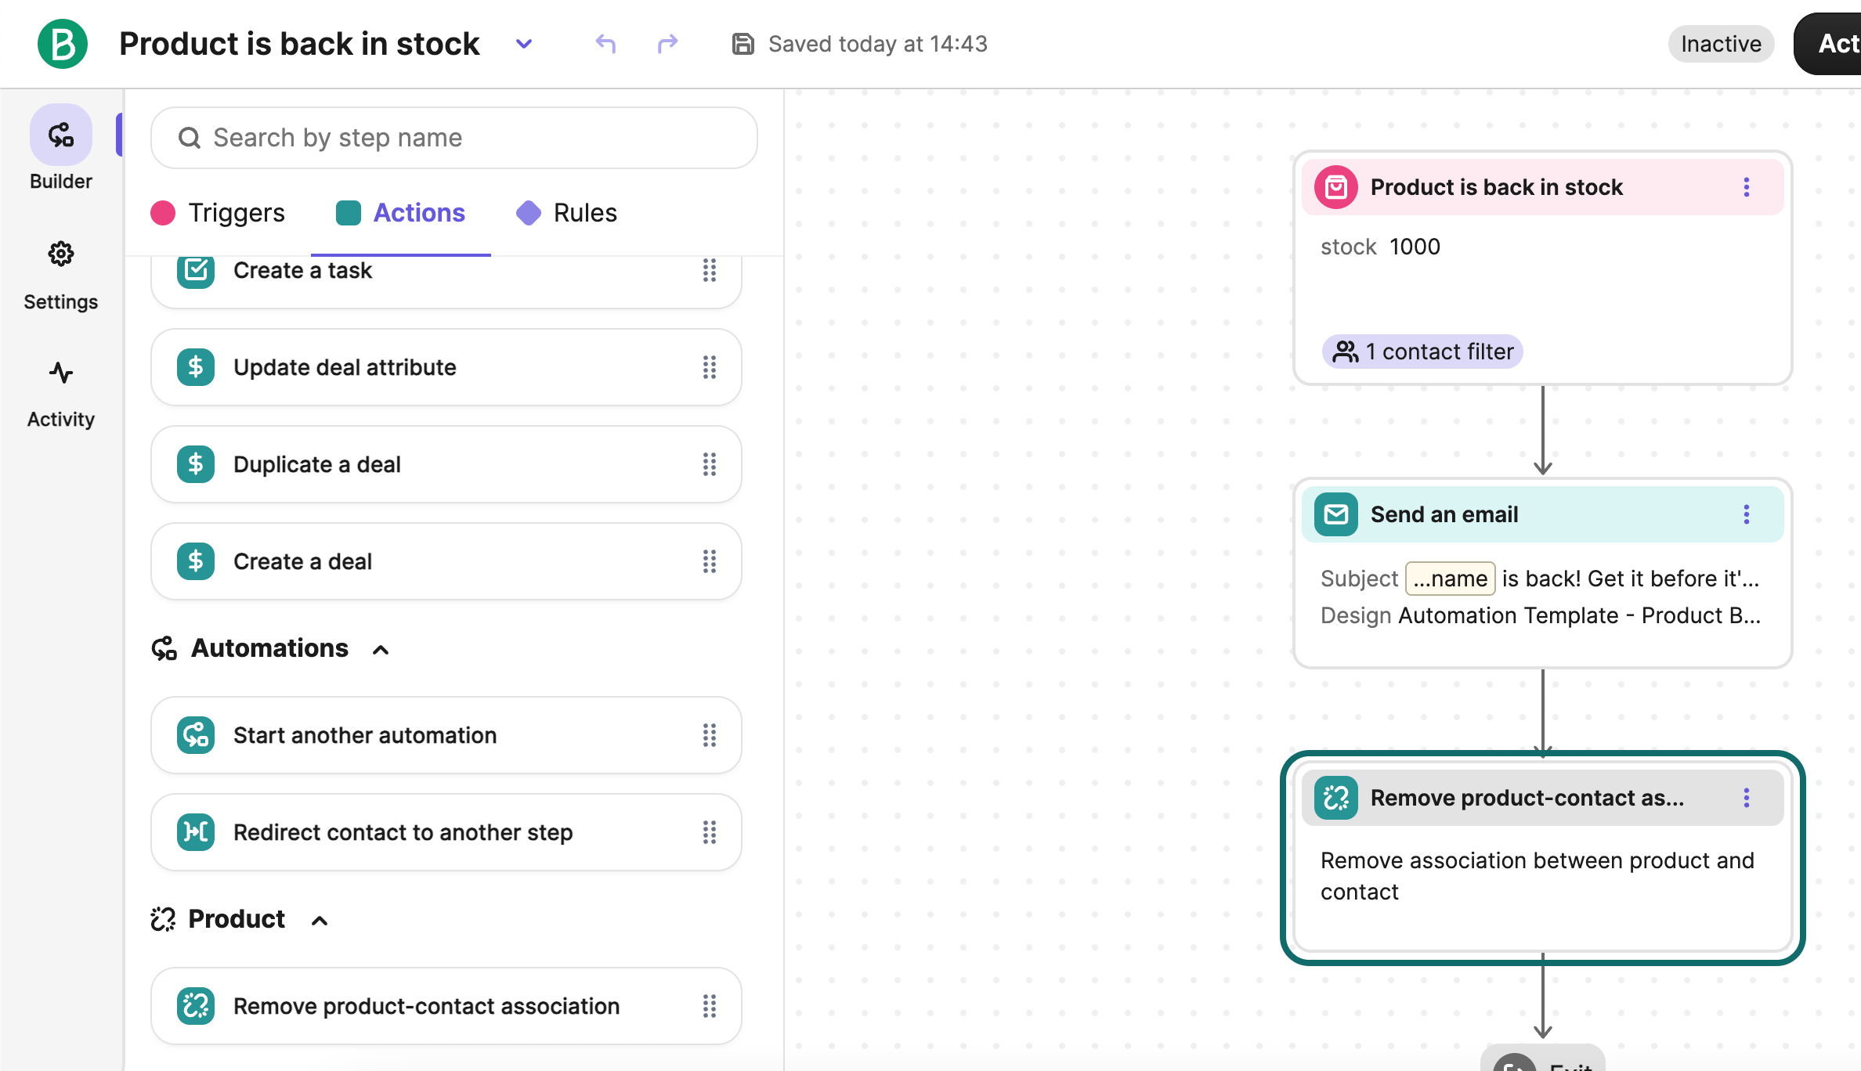This screenshot has width=1861, height=1071.
Task: Click drag handle for Duplicate a deal
Action: 709,464
